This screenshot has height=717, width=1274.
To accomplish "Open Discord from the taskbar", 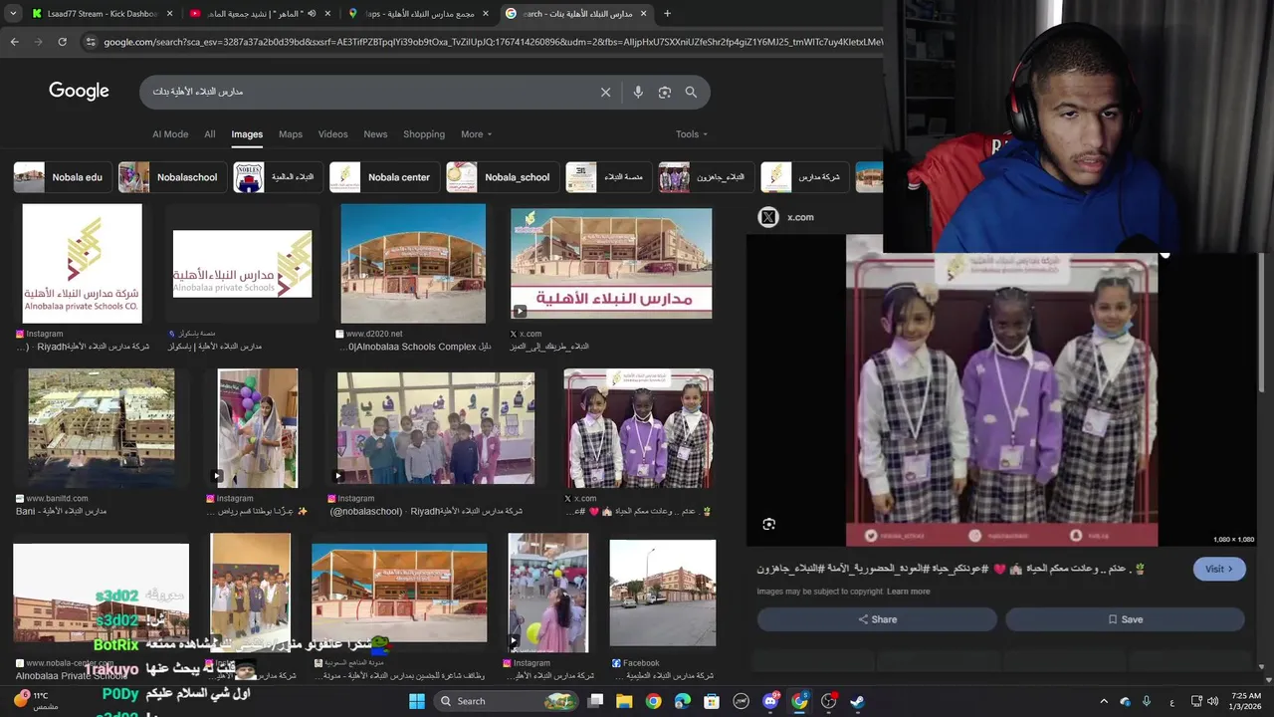I will tap(770, 701).
